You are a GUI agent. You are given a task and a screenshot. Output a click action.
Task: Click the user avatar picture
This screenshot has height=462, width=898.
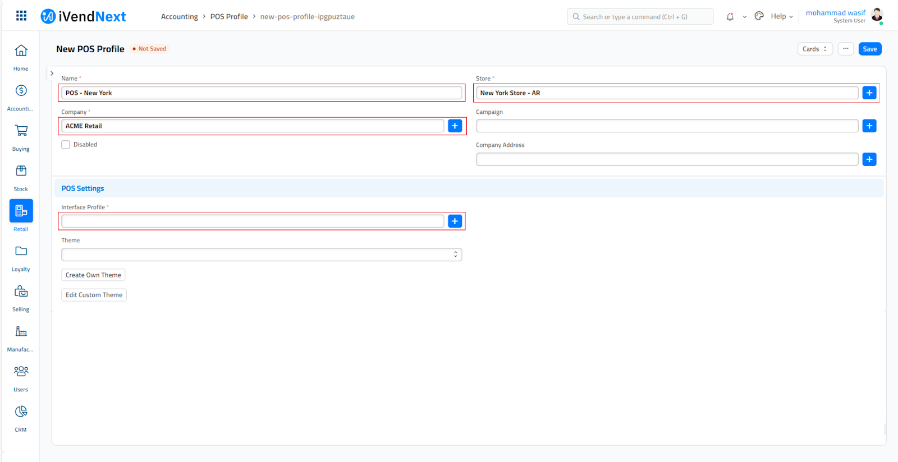877,15
